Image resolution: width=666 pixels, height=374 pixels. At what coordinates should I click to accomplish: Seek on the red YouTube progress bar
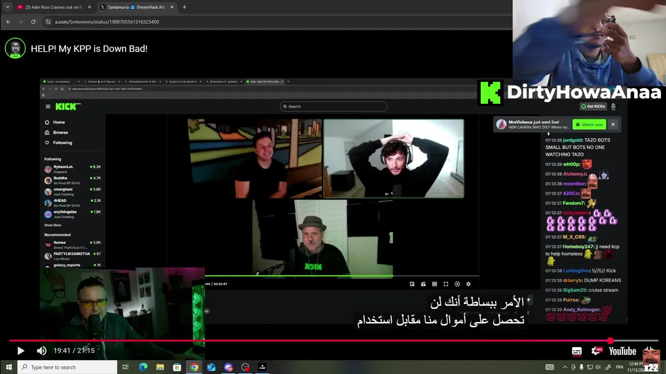(333, 341)
